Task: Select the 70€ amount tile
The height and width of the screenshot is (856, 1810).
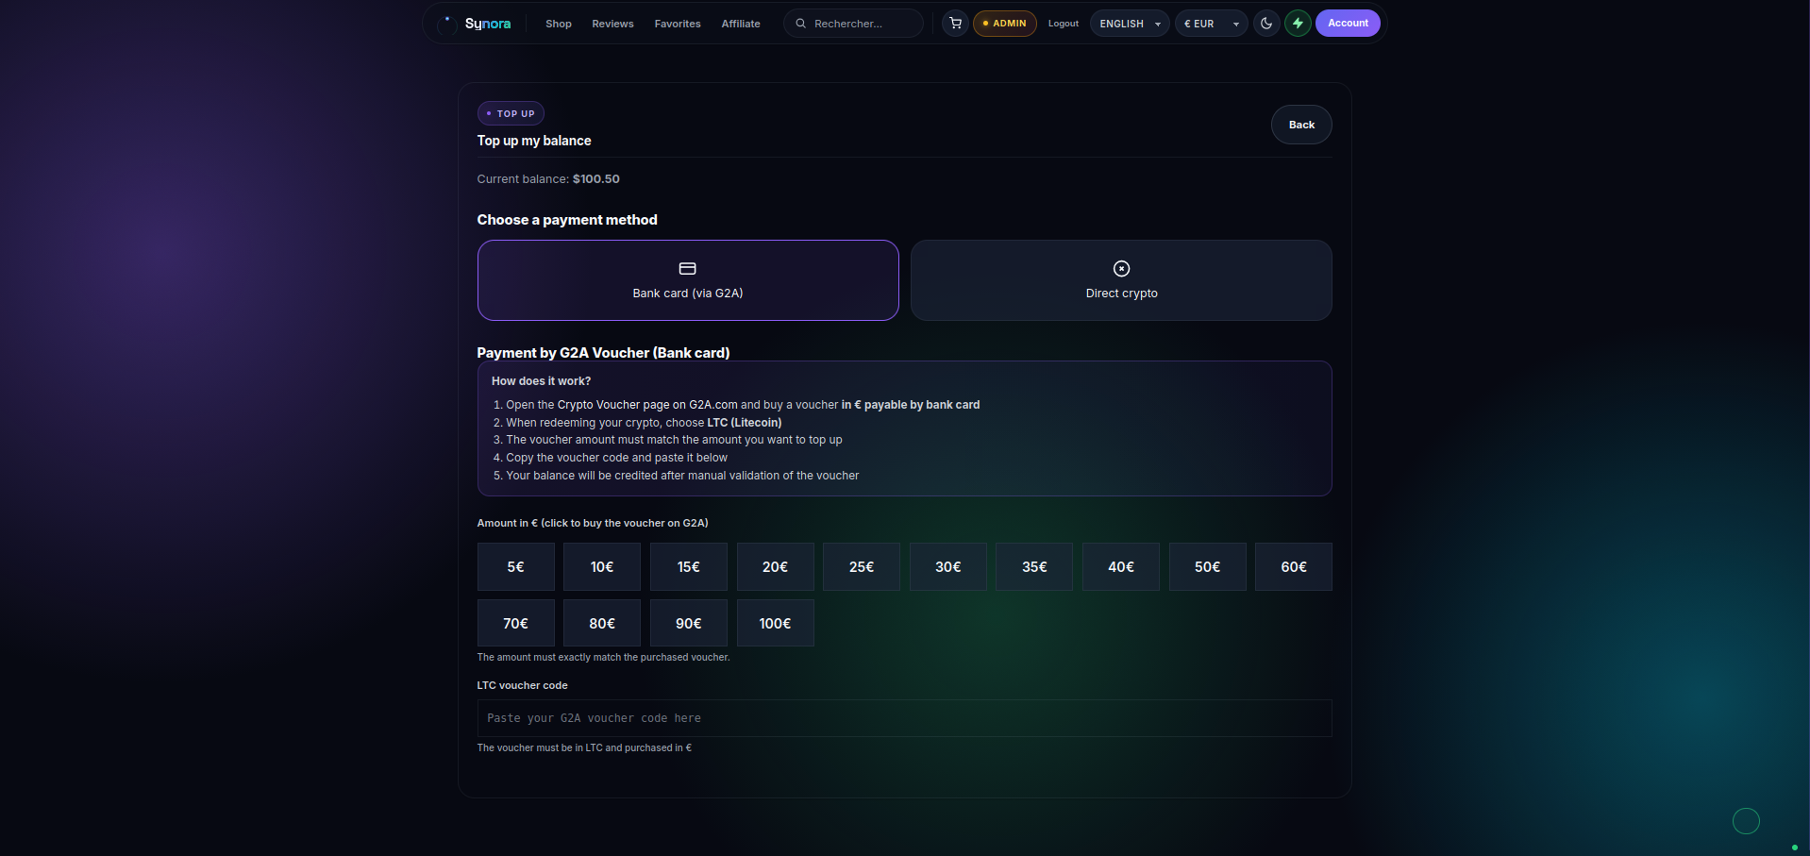Action: click(x=515, y=624)
